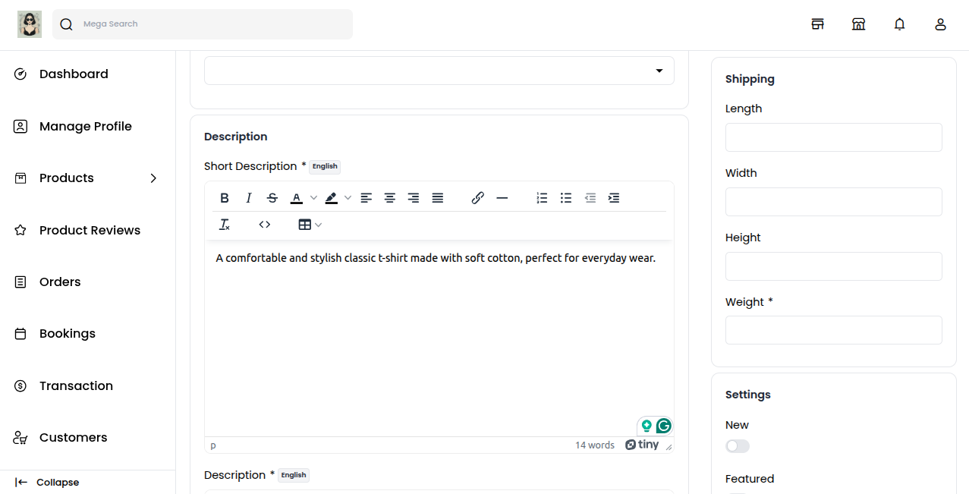Screen dimensions: 969x494
Task: Clear formatting with the Tx icon
Action: [225, 225]
